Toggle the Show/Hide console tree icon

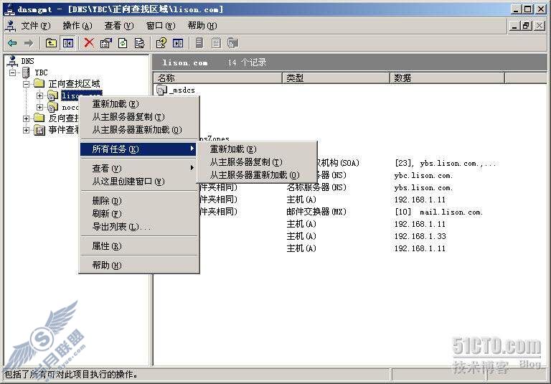click(x=68, y=43)
